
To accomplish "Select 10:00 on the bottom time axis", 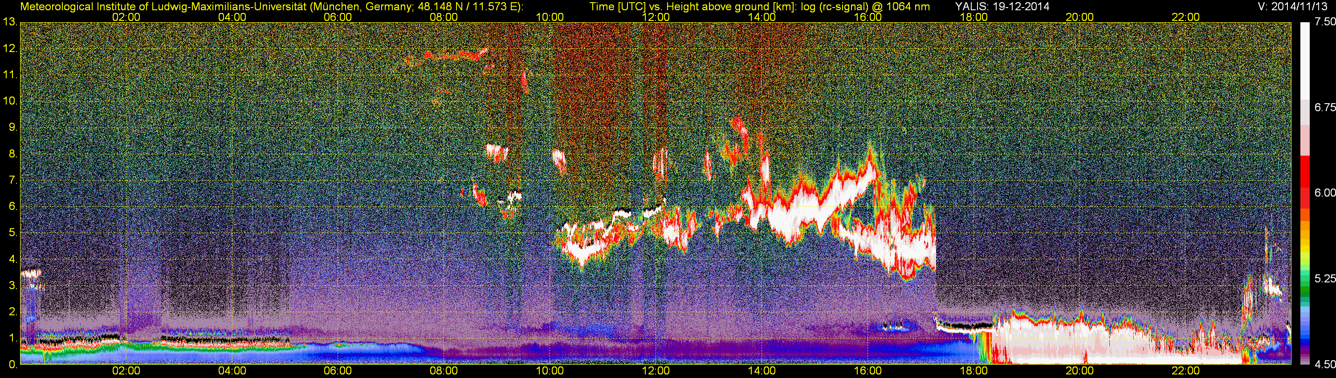I will tap(550, 371).
